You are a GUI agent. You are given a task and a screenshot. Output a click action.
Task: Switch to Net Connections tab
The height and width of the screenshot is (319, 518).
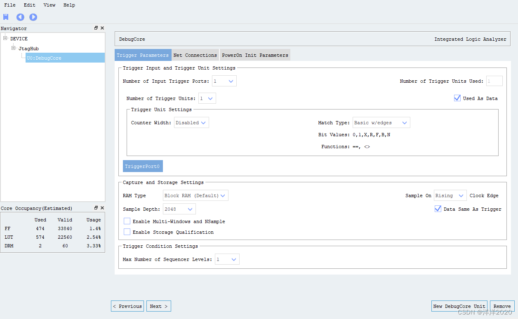[195, 55]
